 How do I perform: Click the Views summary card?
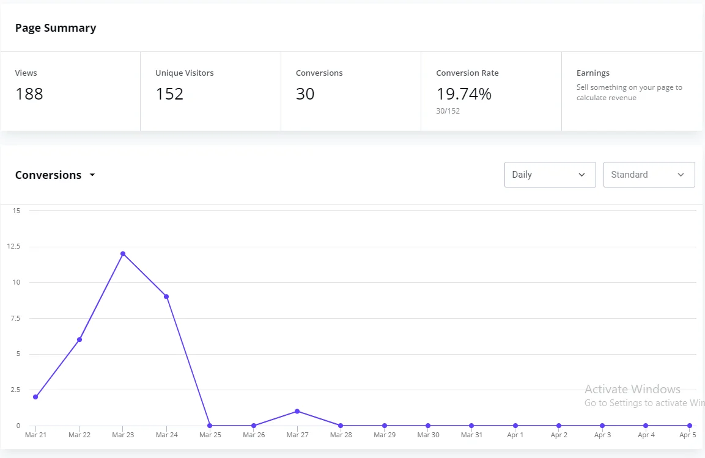70,91
